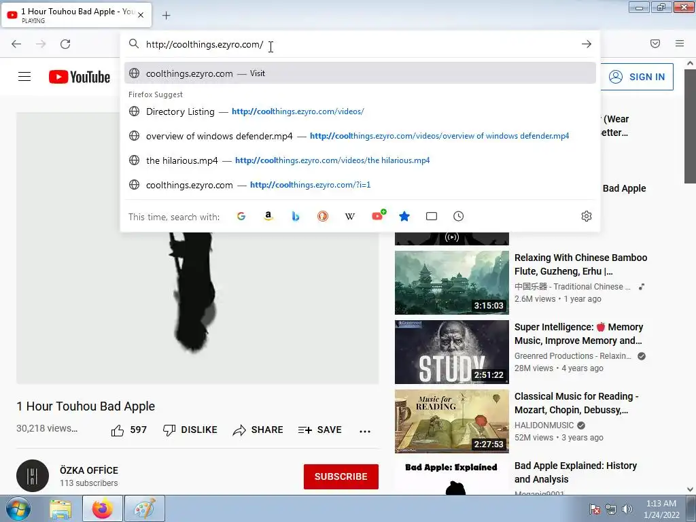Image resolution: width=696 pixels, height=522 pixels.
Task: Select overview of windows defender.mp4 suggestion
Action: 360,136
